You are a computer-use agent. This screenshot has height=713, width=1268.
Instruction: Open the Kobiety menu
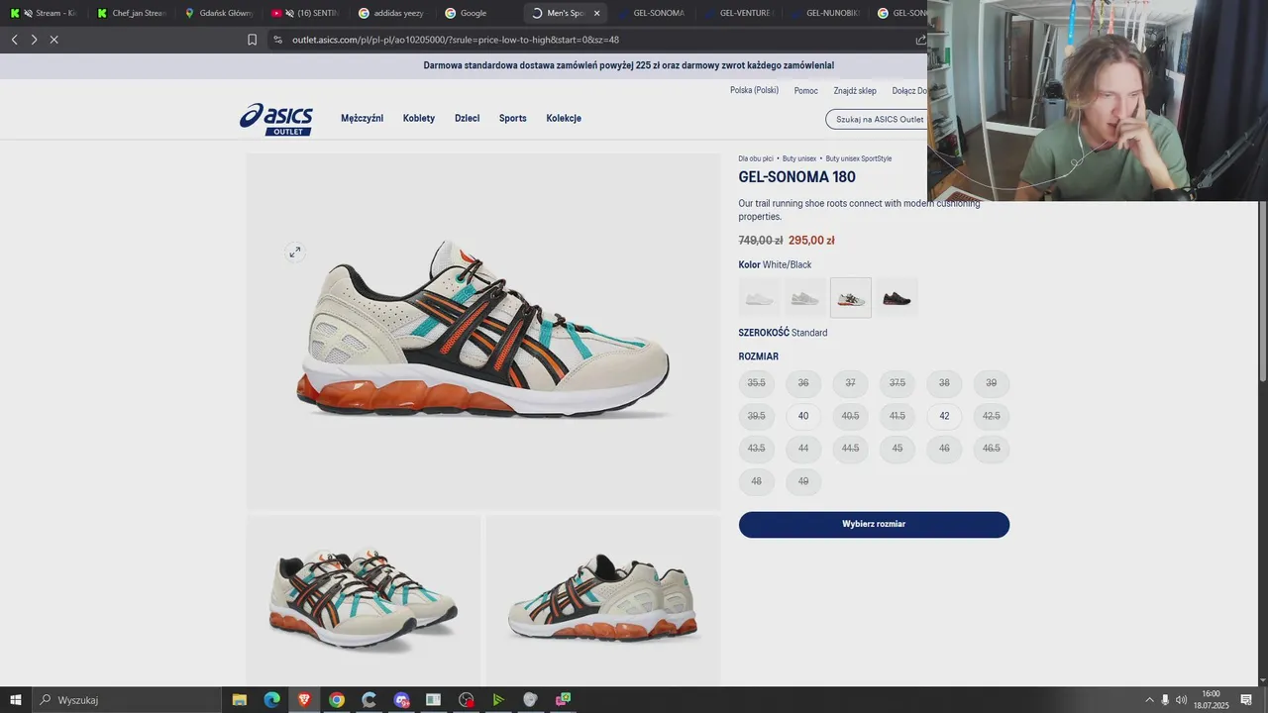[x=419, y=118]
